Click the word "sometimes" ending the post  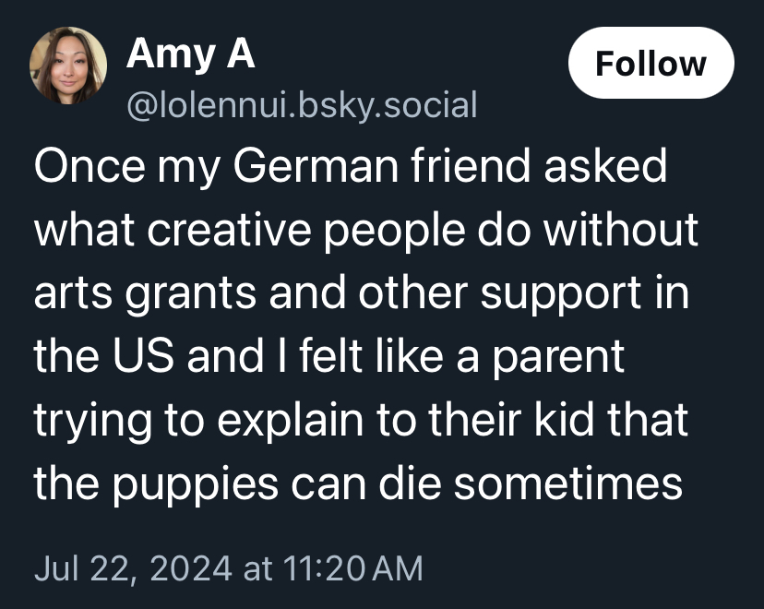(567, 483)
